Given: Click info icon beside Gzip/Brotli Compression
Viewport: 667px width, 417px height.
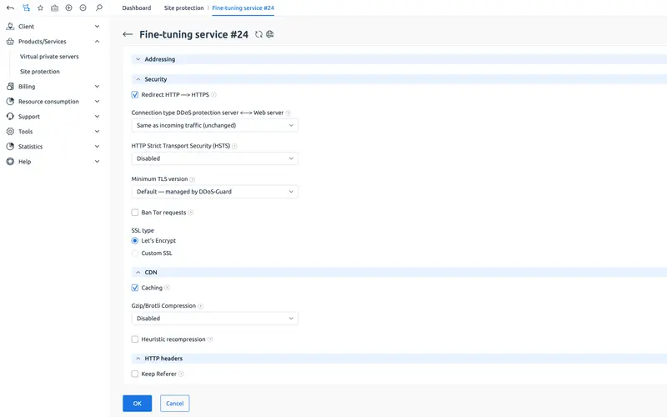Looking at the screenshot, I should [x=200, y=306].
